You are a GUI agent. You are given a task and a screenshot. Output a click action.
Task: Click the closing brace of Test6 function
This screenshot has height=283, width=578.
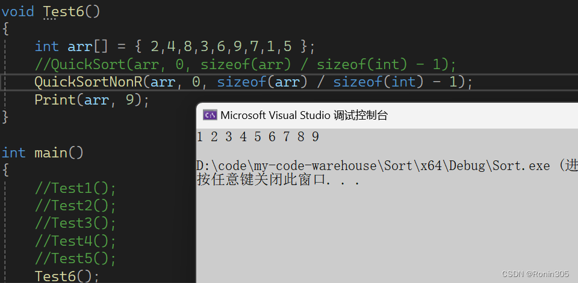pyautogui.click(x=5, y=117)
